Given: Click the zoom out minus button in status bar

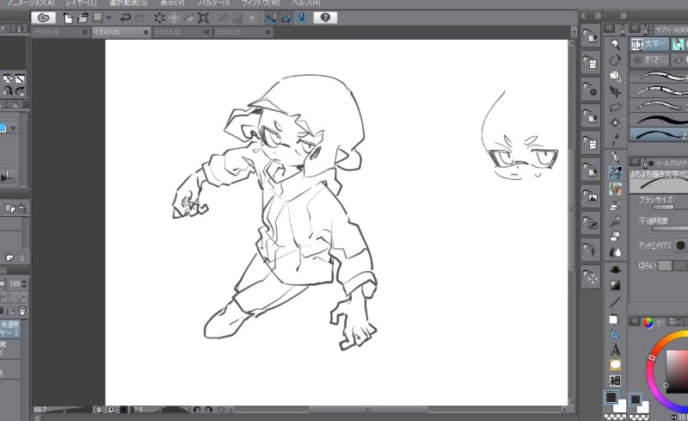Looking at the screenshot, I should (x=99, y=410).
